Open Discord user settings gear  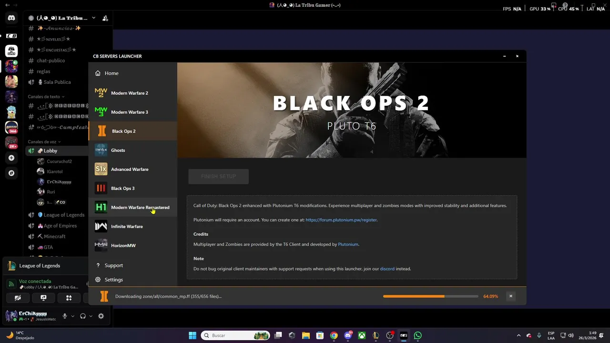[101, 316]
